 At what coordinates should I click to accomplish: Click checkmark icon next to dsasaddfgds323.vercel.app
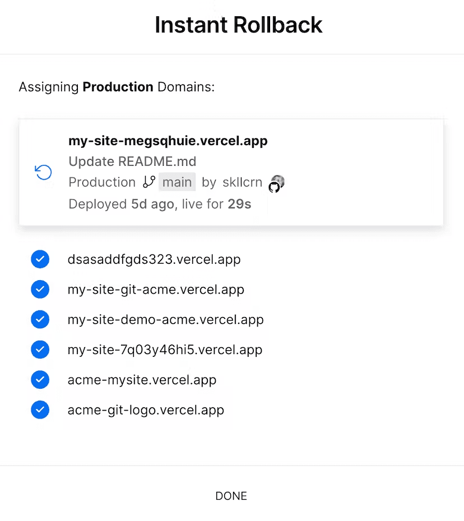40,259
